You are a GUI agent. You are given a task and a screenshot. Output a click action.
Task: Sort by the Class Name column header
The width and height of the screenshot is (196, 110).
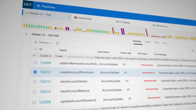(x=104, y=52)
